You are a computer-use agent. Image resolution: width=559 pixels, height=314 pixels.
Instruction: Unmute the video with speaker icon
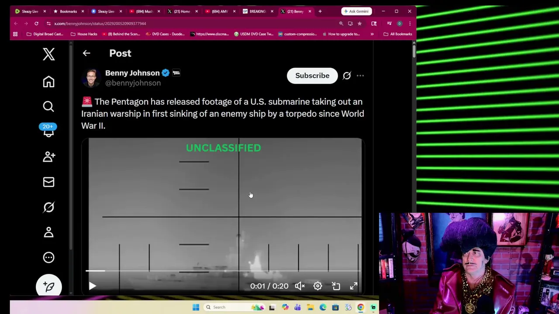300,286
